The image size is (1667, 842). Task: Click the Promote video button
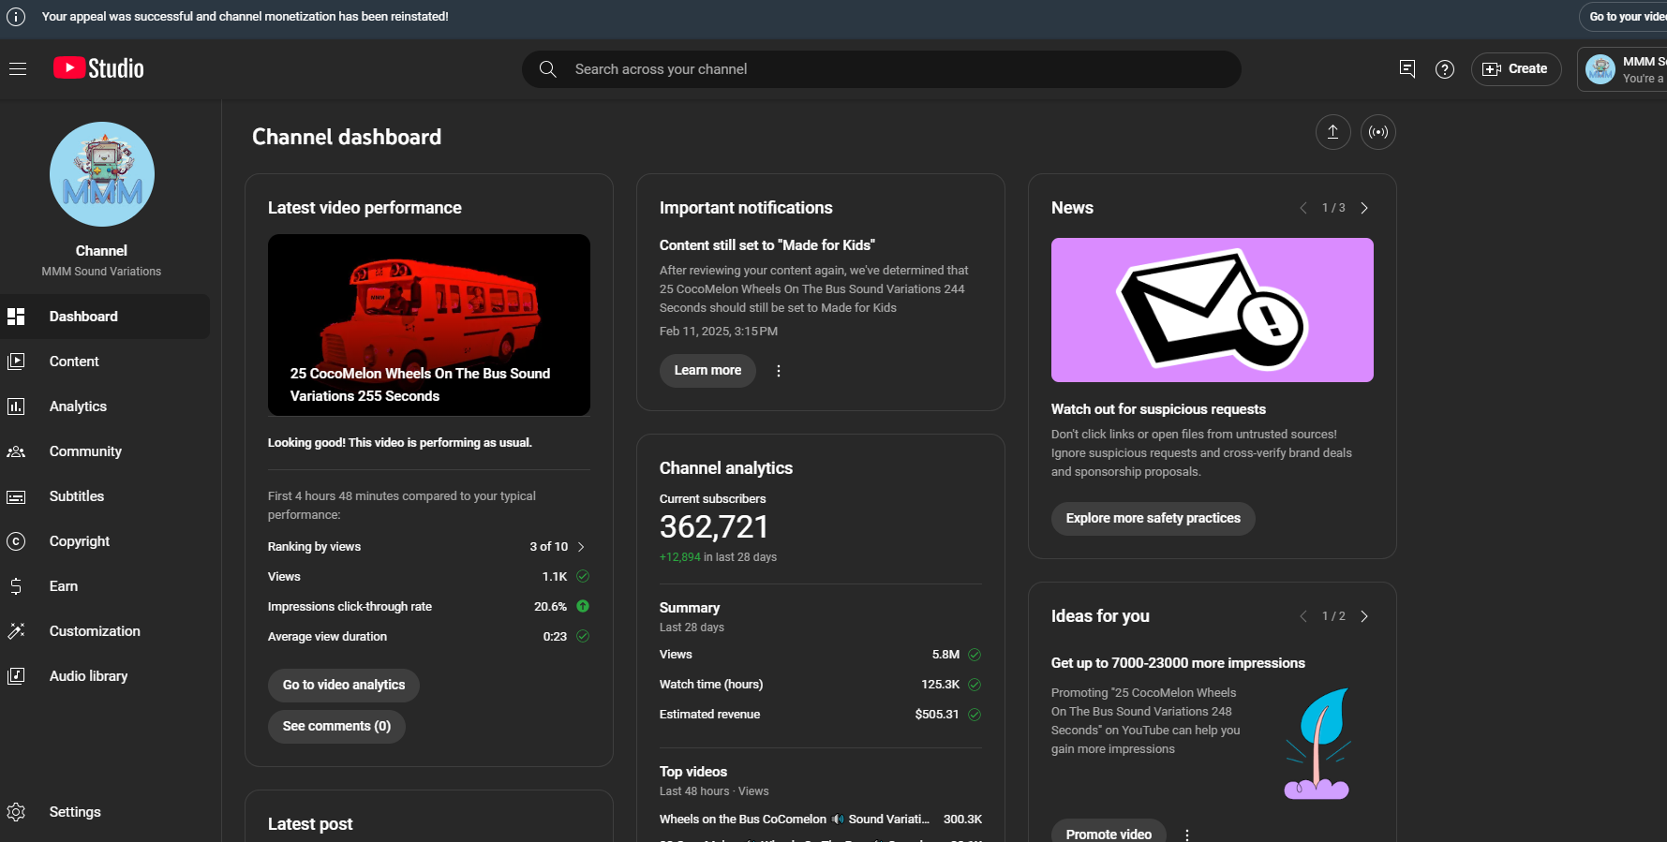pyautogui.click(x=1109, y=833)
